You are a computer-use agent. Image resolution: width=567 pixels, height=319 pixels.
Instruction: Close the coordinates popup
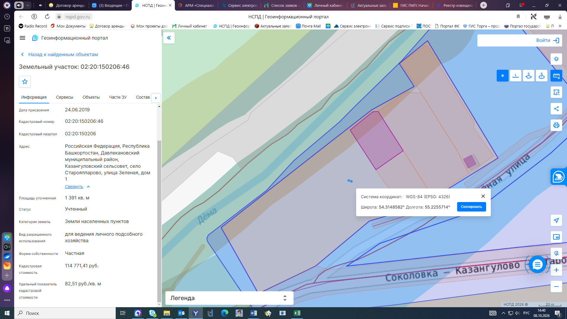point(483,196)
